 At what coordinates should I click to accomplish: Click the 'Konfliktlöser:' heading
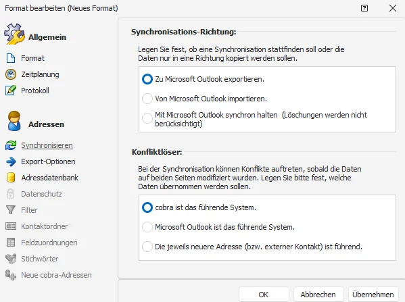pyautogui.click(x=157, y=152)
